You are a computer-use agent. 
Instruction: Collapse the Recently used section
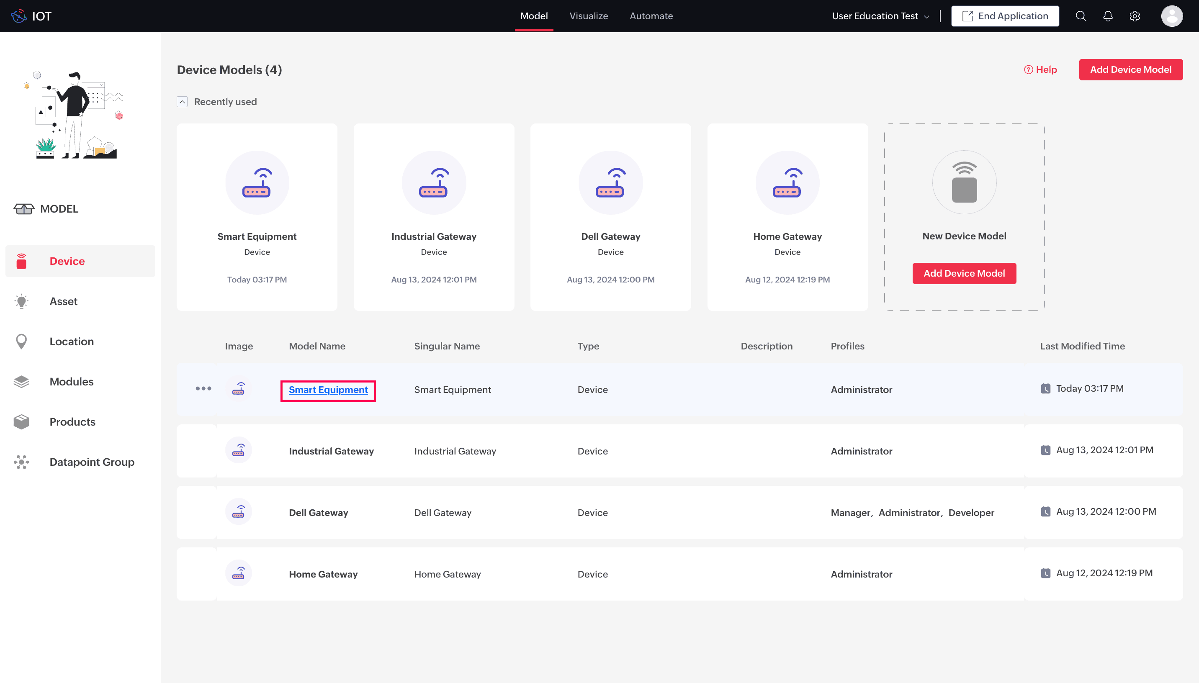coord(182,102)
